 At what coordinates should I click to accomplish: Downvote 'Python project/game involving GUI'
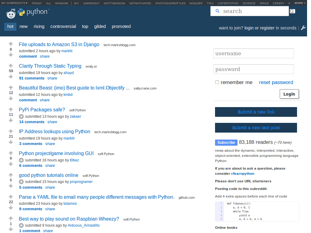[11, 164]
